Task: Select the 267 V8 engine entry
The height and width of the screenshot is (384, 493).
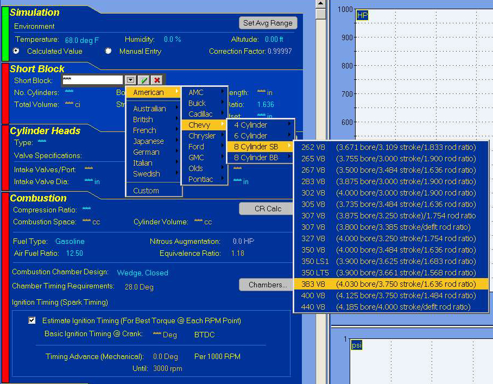Action: tap(391, 170)
